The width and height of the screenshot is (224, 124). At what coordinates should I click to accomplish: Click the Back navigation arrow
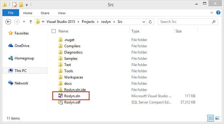pos(8,22)
